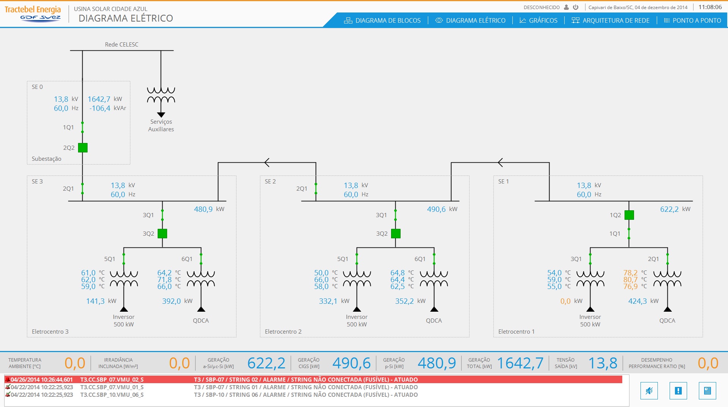
Task: Toggle the 2Q2 breaker in Subestação
Action: (x=83, y=148)
